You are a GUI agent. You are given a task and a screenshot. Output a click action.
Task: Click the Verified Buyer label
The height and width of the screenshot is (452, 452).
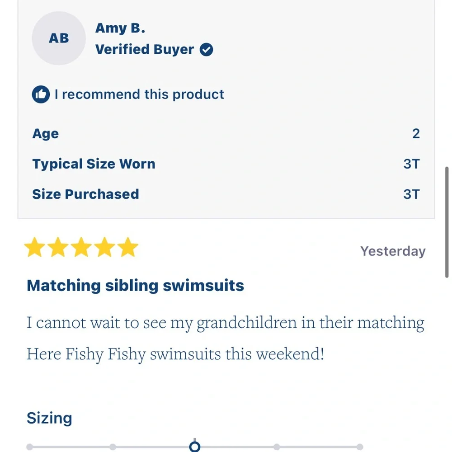pos(145,49)
